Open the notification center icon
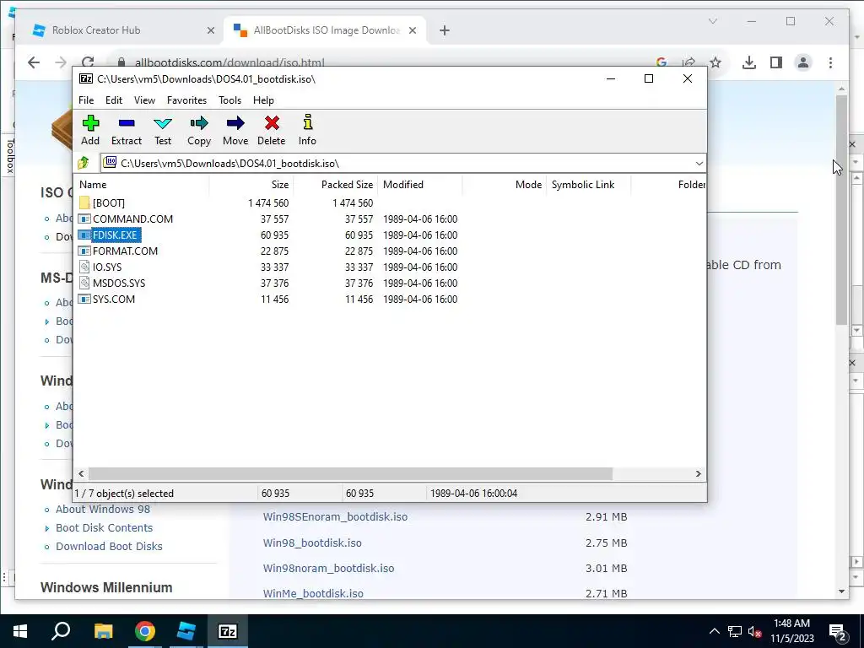864x648 pixels. 838,632
